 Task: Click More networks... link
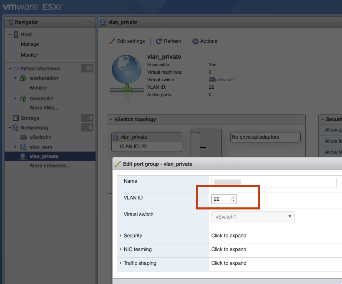click(x=50, y=166)
